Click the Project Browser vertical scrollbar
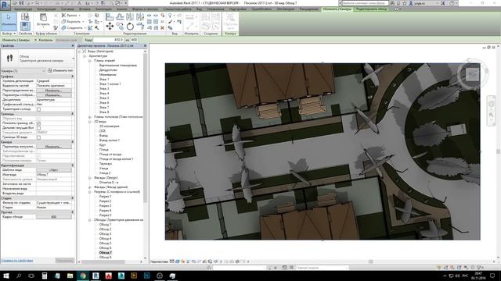Screen dimensions: 501x281 tap(146, 127)
